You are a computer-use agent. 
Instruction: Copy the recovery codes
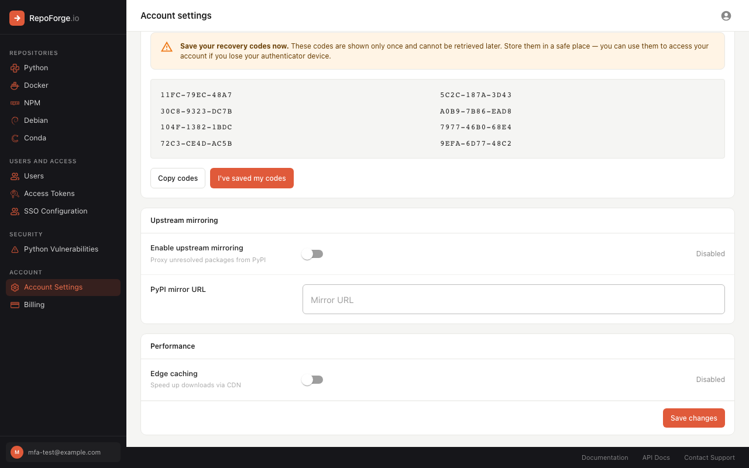tap(177, 178)
